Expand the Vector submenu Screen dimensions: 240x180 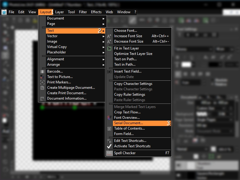75,36
